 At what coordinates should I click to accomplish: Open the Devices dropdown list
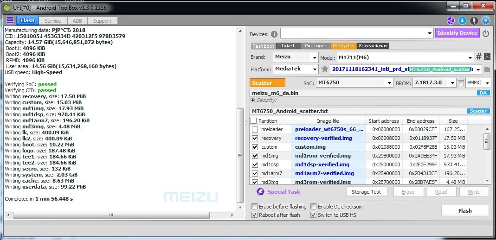[x=430, y=33]
